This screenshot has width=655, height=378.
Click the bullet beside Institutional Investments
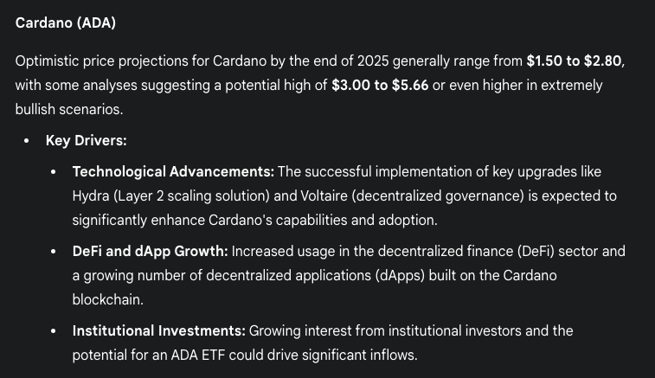pos(54,330)
